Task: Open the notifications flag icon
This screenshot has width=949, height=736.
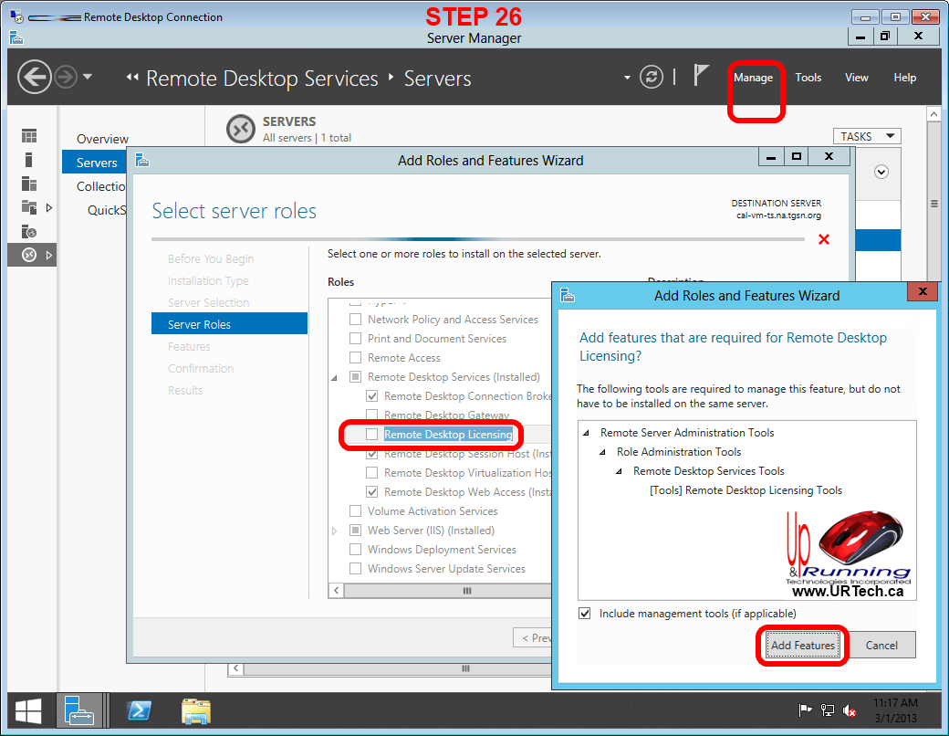Action: [701, 77]
